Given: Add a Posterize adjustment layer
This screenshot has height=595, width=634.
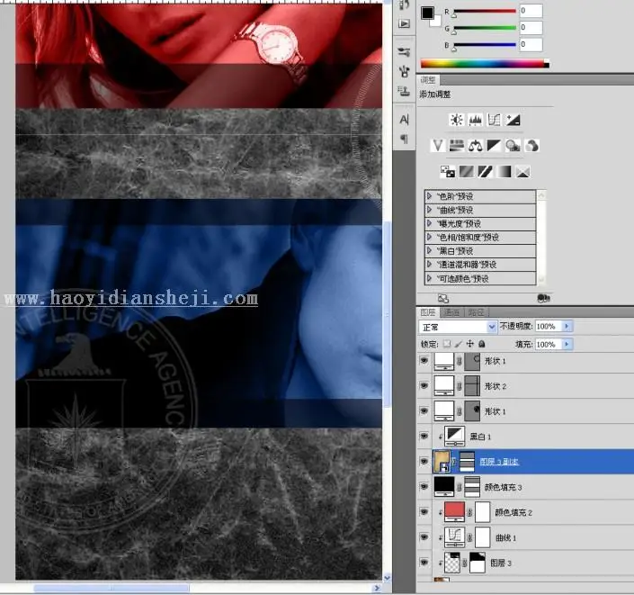Looking at the screenshot, I should tap(466, 172).
